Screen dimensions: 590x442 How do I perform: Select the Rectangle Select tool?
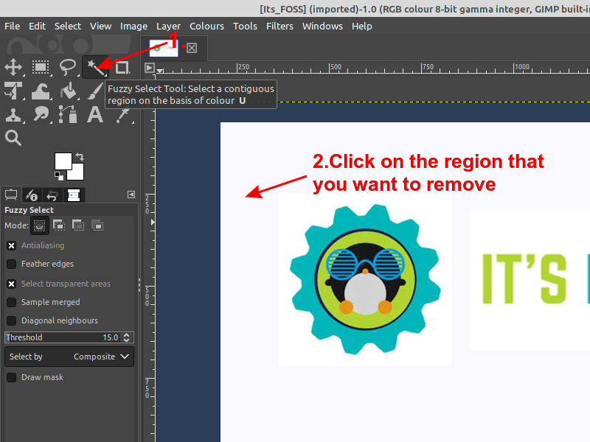tap(41, 67)
